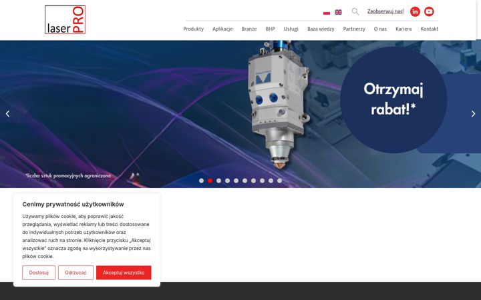Screen dimensions: 481x300
Task: Click Odrzucać cookies button
Action: [75, 273]
